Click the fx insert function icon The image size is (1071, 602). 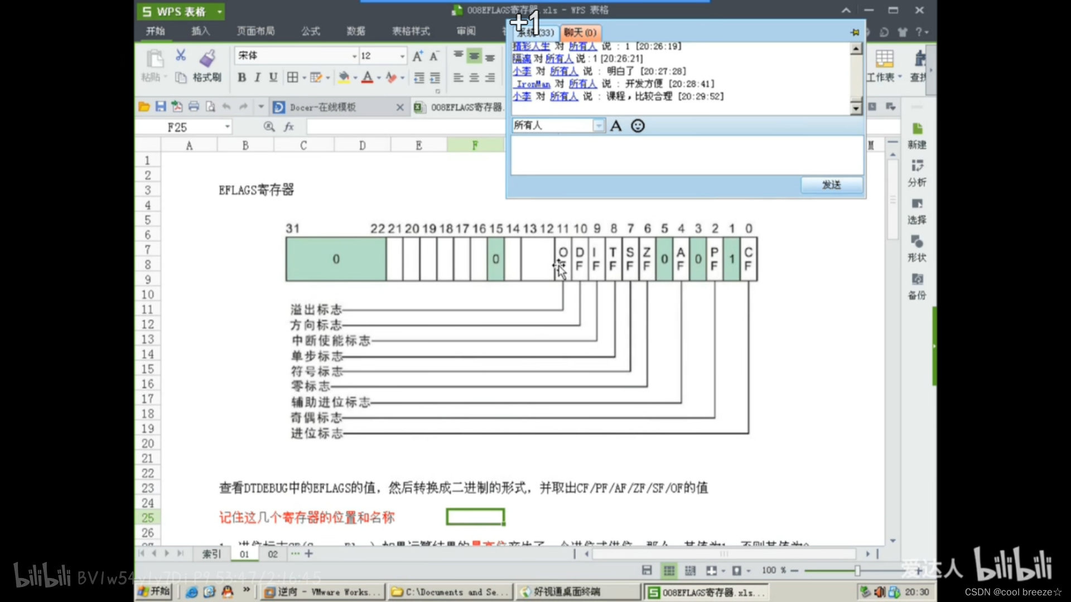click(289, 127)
